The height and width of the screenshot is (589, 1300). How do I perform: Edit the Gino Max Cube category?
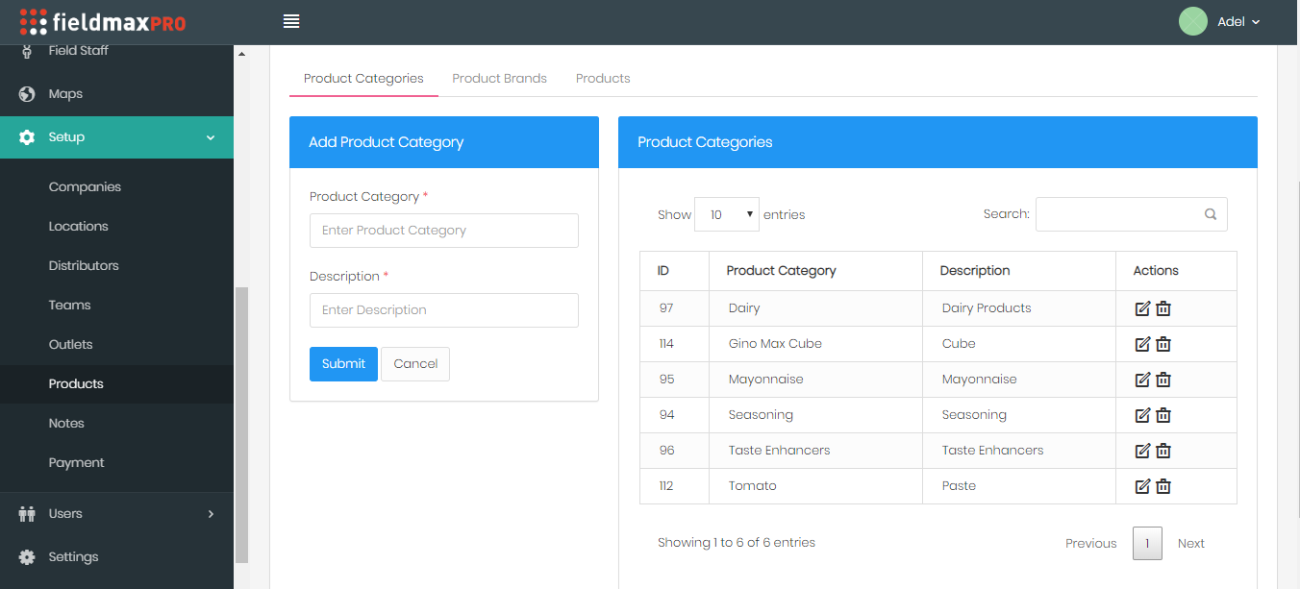(1142, 344)
